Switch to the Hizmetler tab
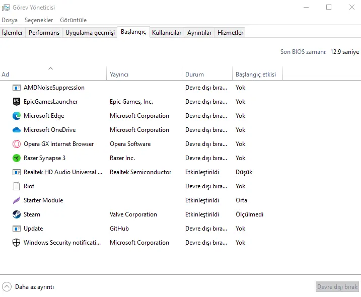 pyautogui.click(x=230, y=33)
